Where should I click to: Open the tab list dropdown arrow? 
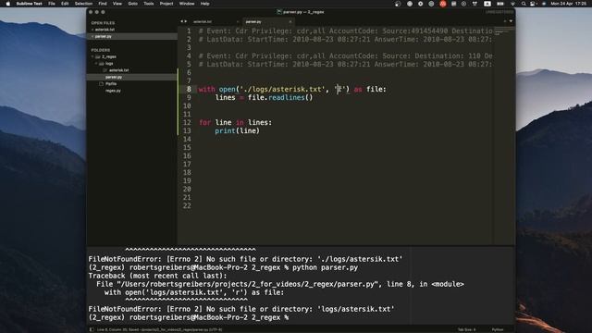pos(511,21)
